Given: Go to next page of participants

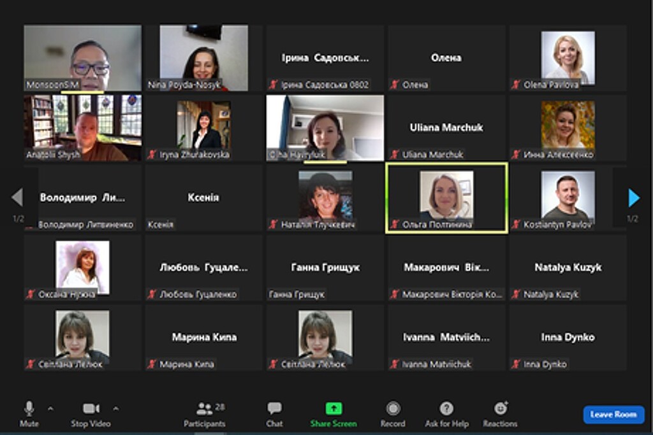Looking at the screenshot, I should tap(633, 198).
